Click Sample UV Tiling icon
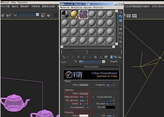 coord(120,25)
